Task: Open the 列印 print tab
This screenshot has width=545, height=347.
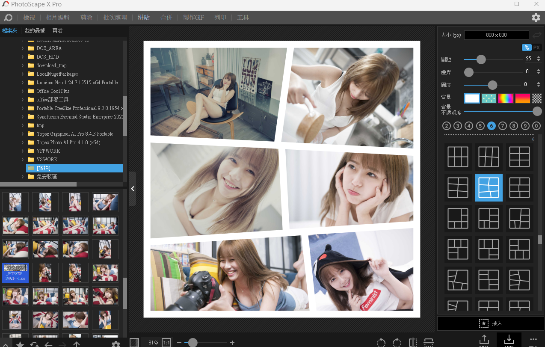Action: point(220,18)
